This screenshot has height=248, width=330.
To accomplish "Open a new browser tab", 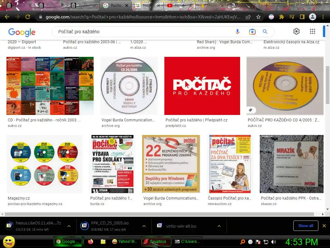I will click(x=266, y=5).
